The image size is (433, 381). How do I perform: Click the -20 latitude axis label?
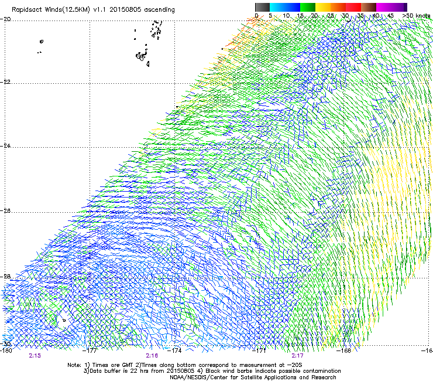click(x=5, y=19)
